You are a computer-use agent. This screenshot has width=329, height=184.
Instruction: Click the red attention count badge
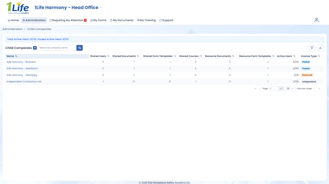(85, 20)
